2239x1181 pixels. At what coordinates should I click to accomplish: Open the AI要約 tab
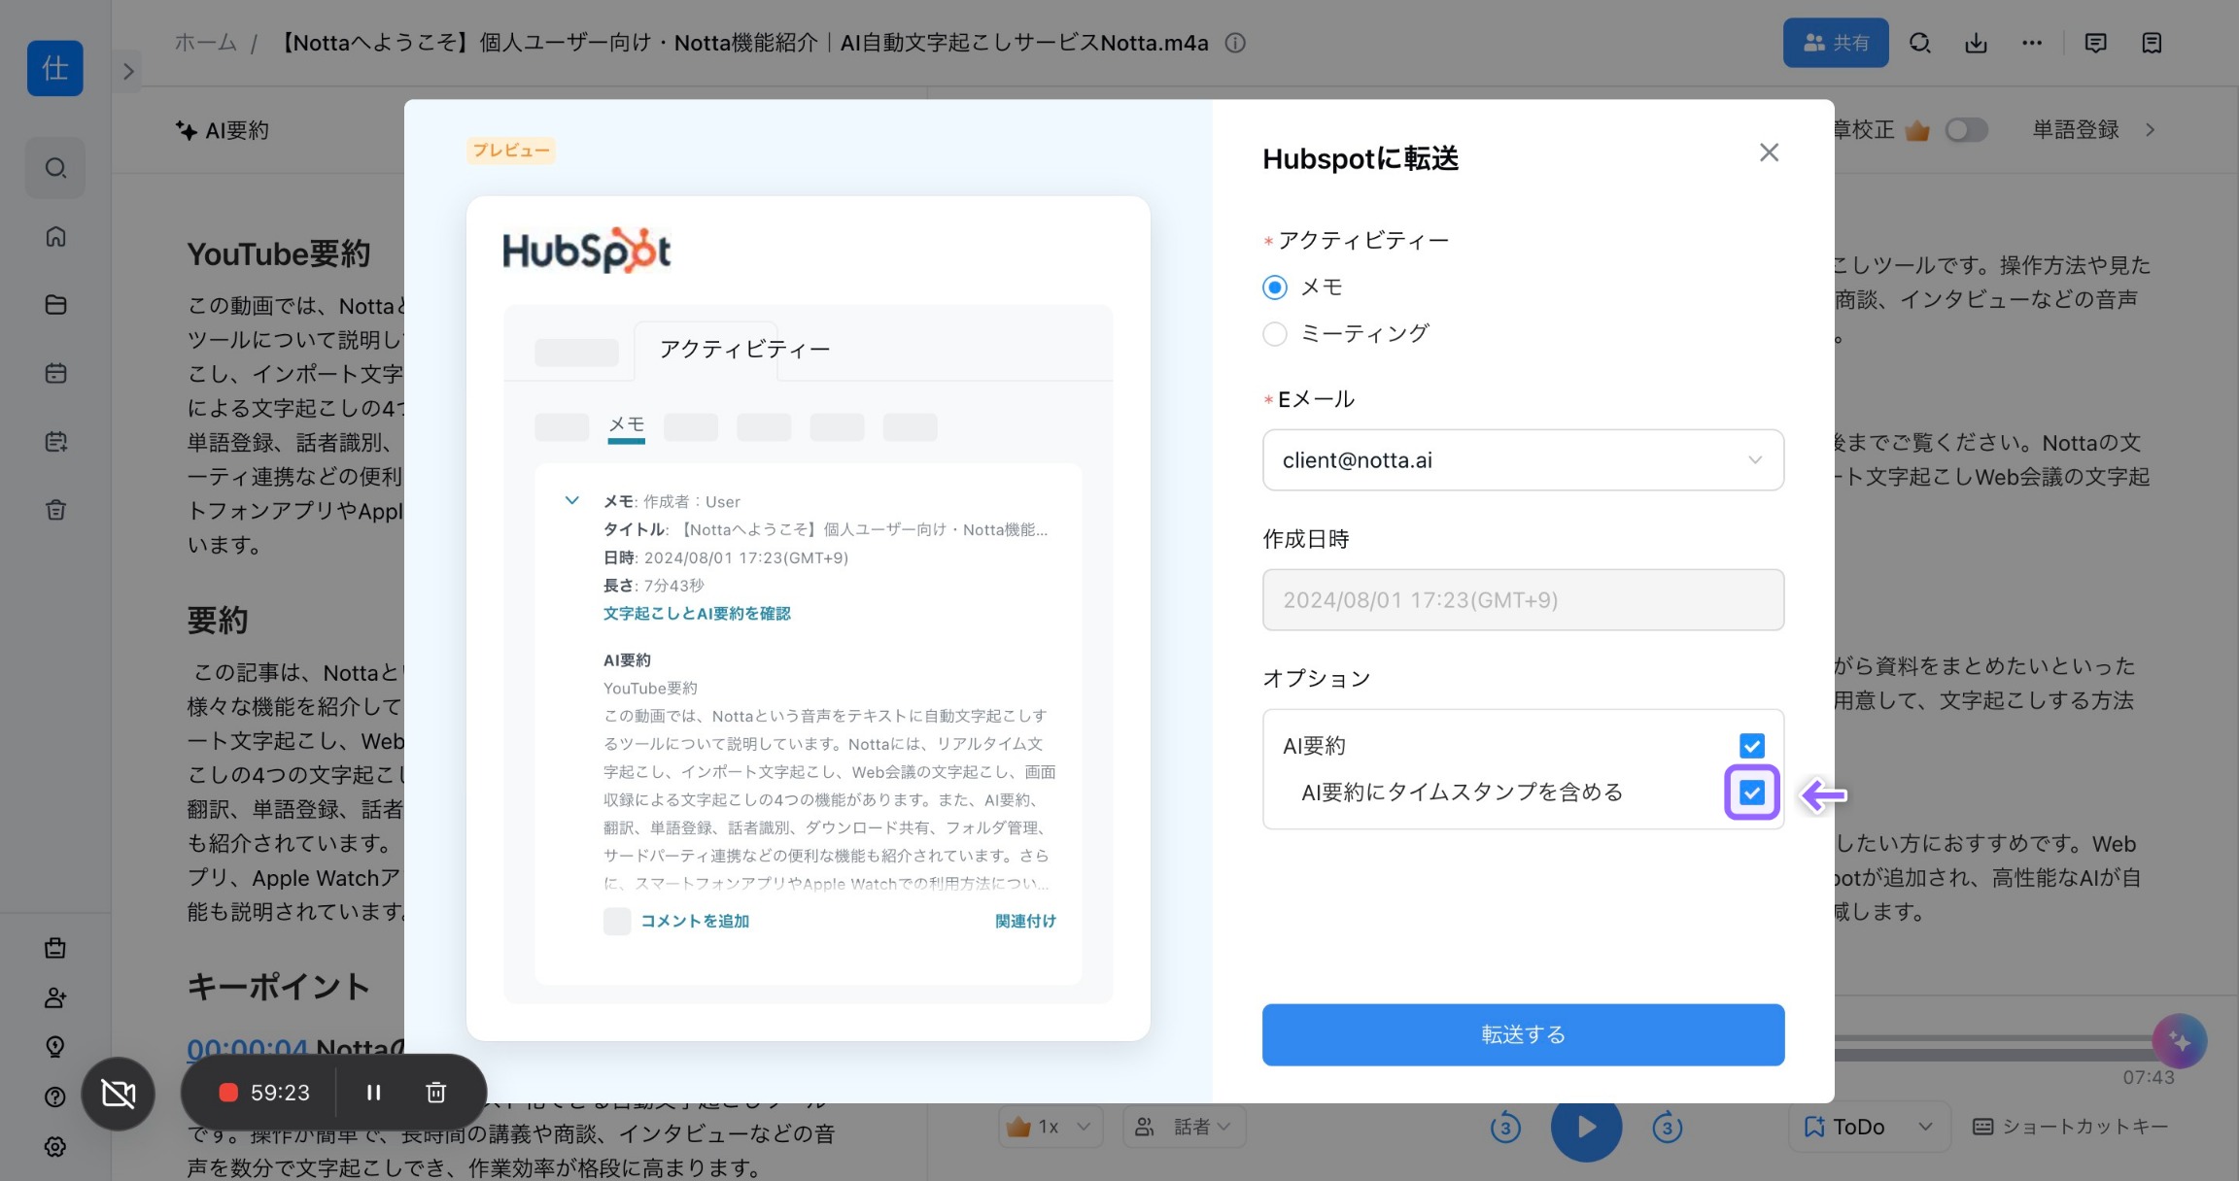click(x=223, y=130)
